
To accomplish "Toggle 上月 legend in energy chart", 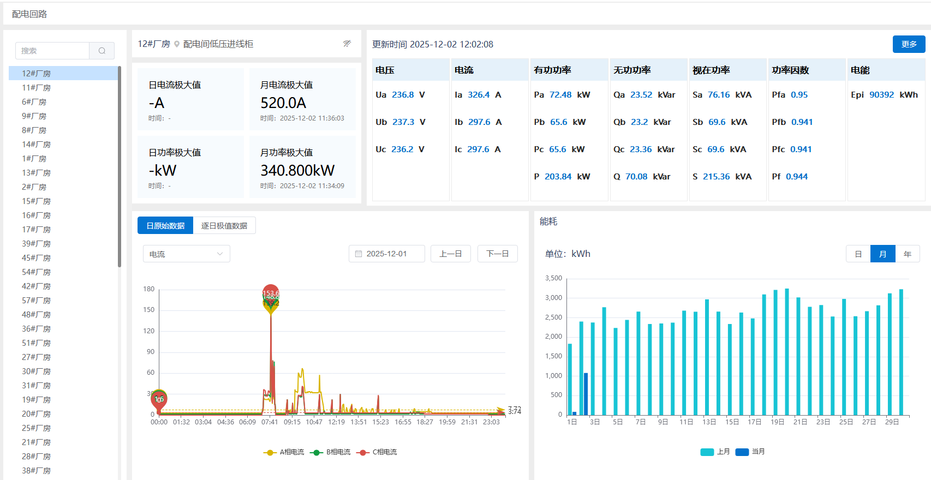I will (x=715, y=452).
